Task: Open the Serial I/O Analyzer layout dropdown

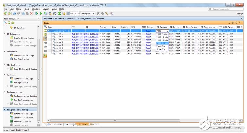Action: click(x=94, y=13)
